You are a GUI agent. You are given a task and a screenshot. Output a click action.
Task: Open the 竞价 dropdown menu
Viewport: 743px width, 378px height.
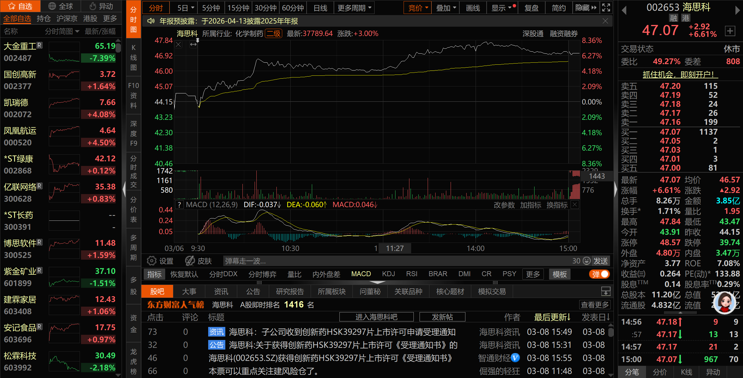point(418,8)
